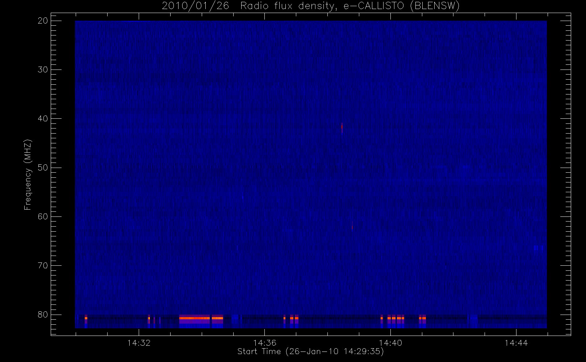Click the '50' frequency tick label
586x362 pixels.
coord(43,168)
